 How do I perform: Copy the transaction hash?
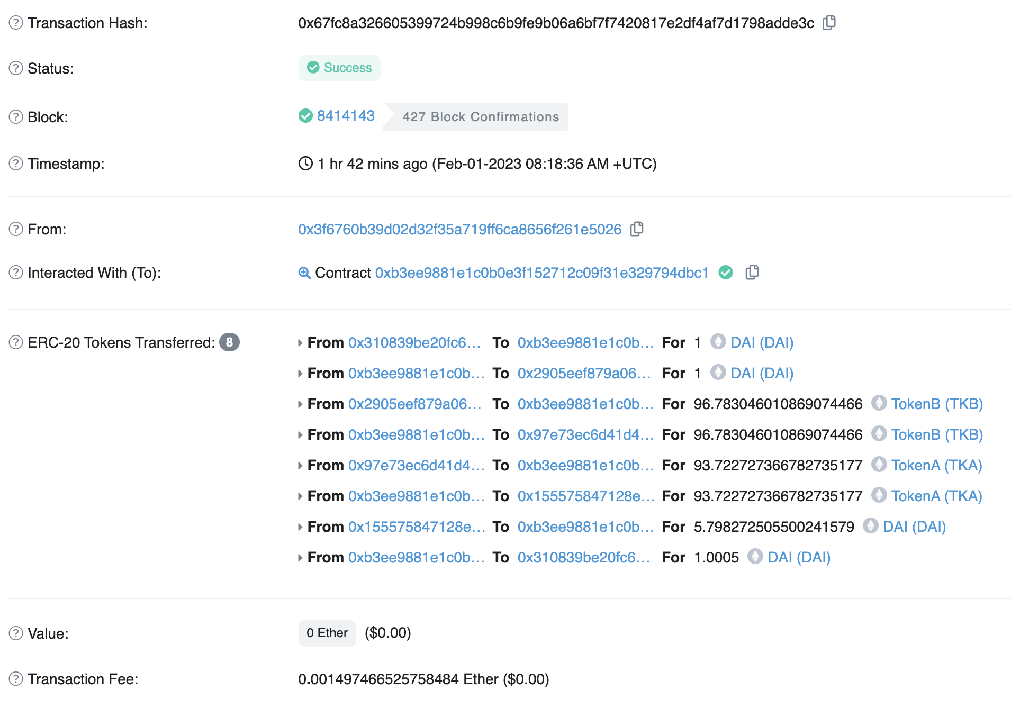click(x=829, y=23)
